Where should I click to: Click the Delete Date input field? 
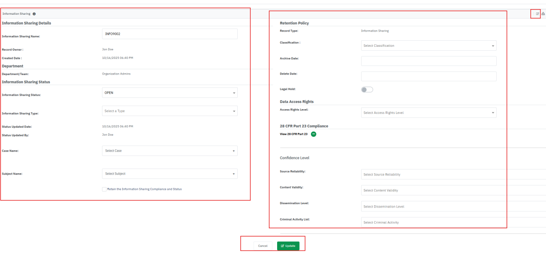tap(428, 76)
